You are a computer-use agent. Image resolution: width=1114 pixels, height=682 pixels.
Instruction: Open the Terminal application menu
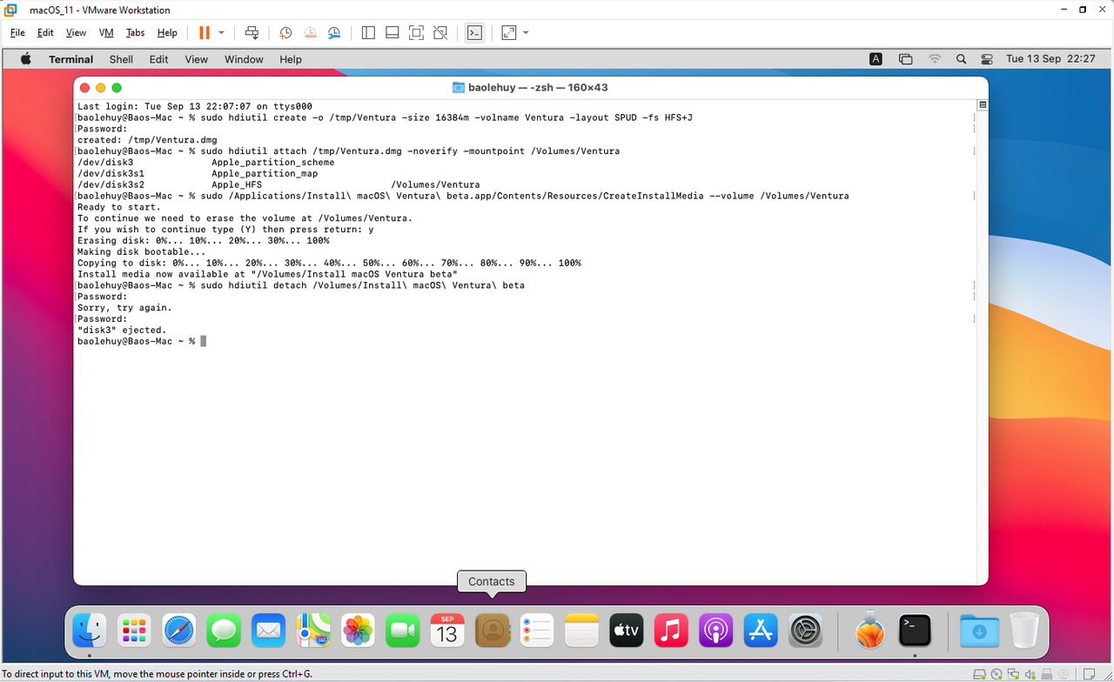click(70, 59)
